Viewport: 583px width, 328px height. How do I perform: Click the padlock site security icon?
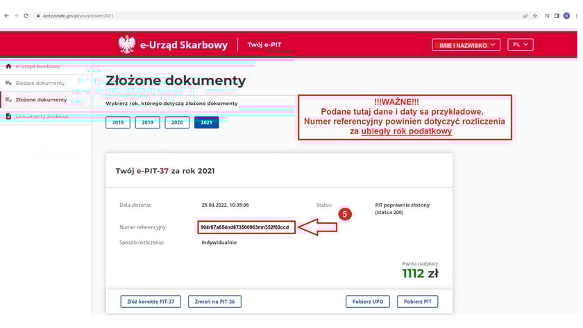(x=38, y=16)
